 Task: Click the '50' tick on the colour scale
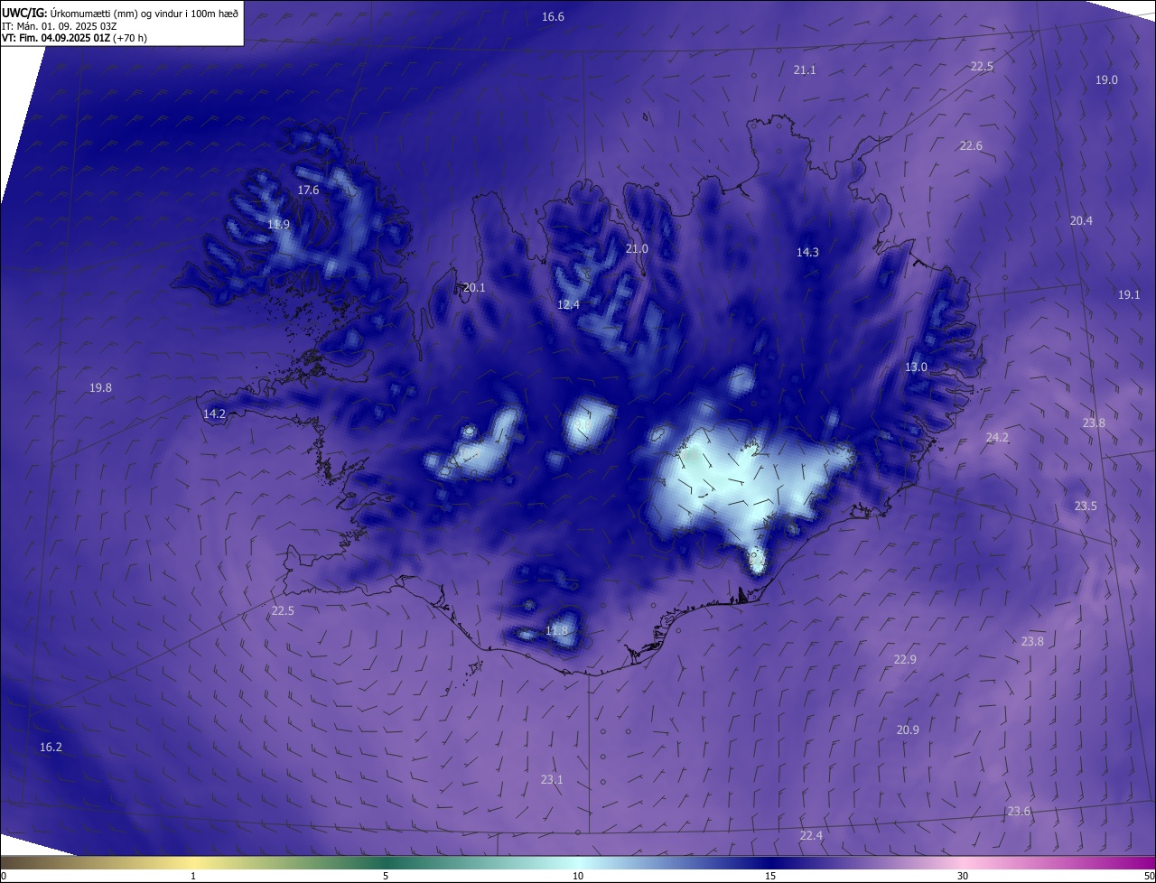(1149, 876)
